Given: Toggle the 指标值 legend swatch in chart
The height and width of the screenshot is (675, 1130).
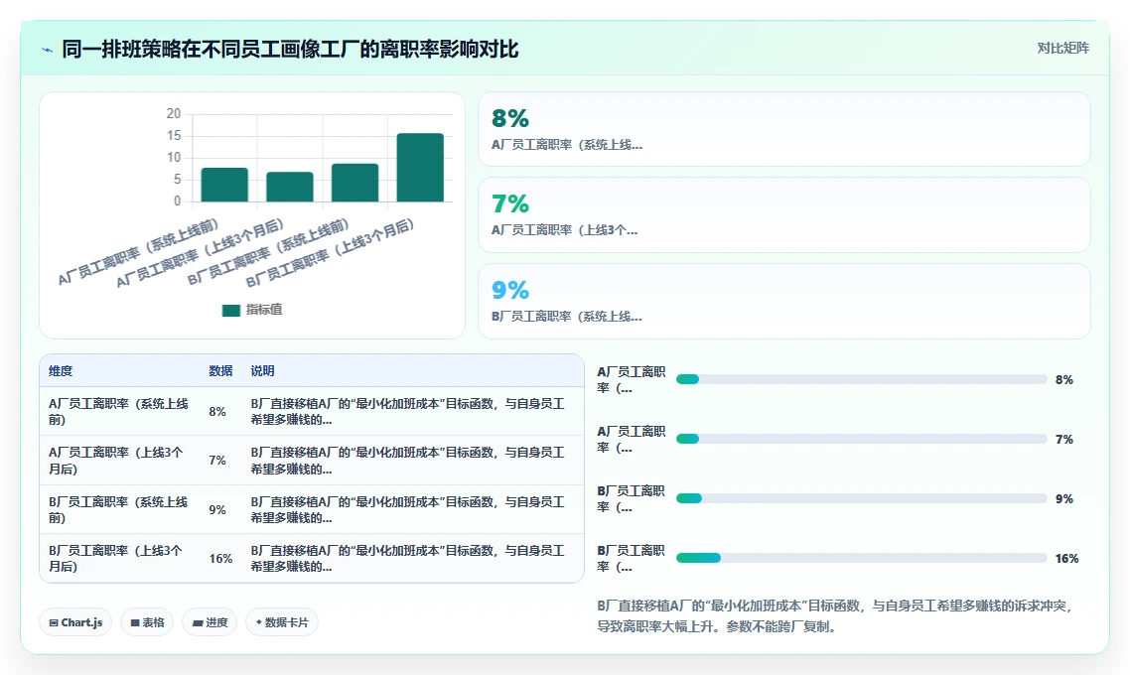Looking at the screenshot, I should 230,311.
